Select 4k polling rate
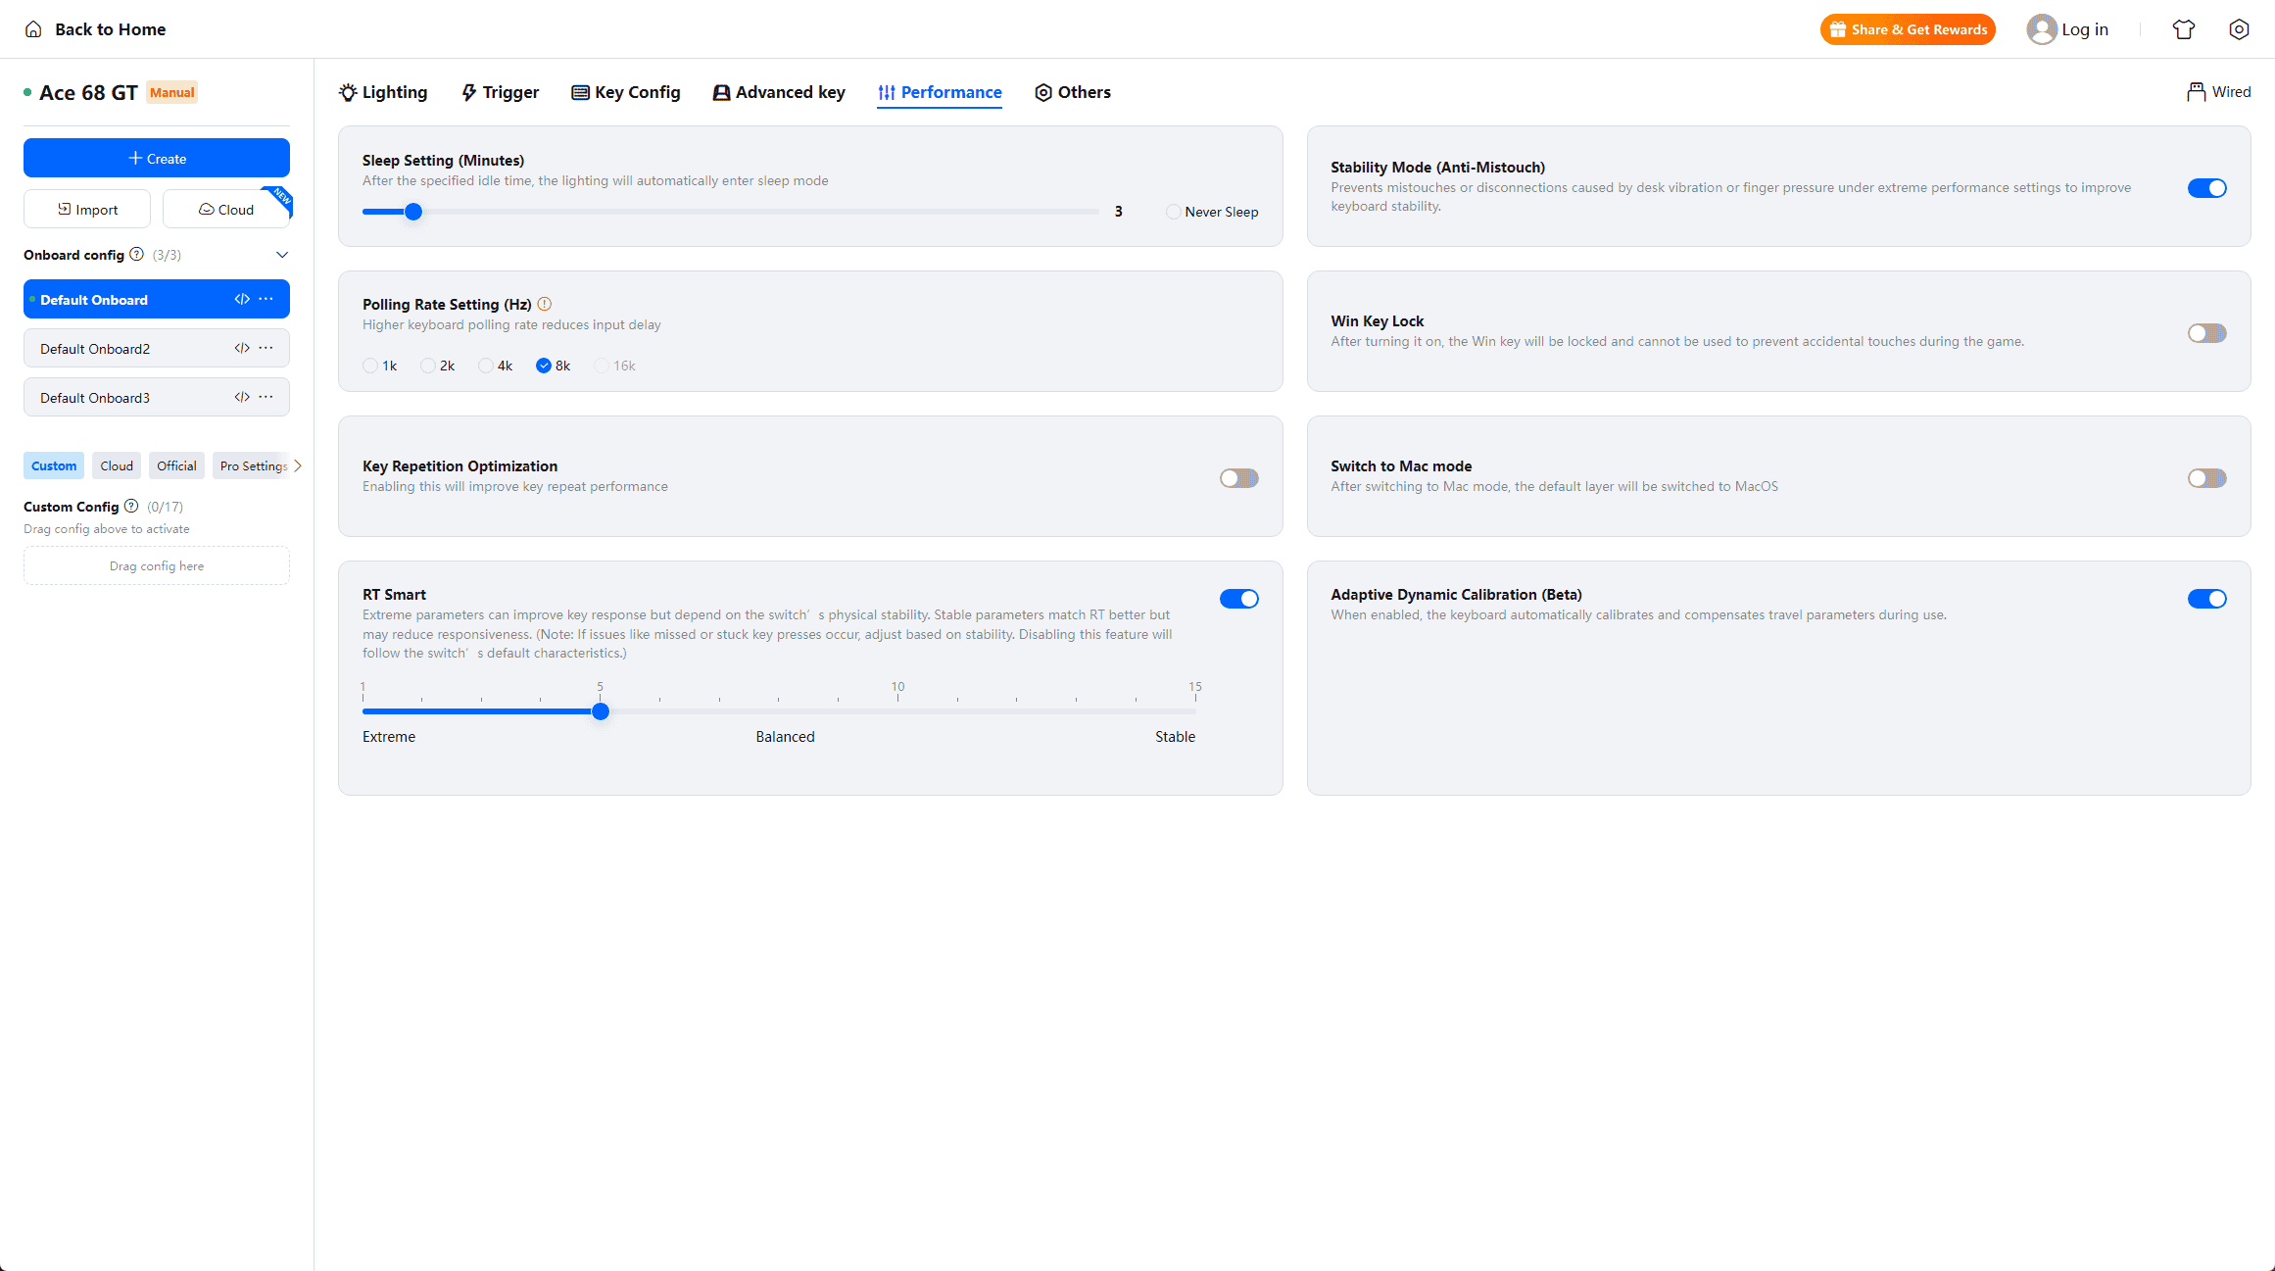The height and width of the screenshot is (1271, 2275). coord(496,366)
